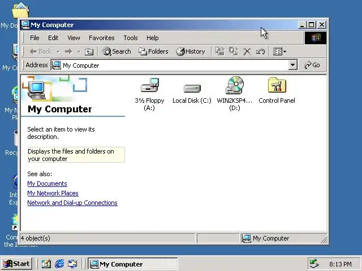
Task: Click the Windows logo throbber icon
Action: [x=316, y=38]
